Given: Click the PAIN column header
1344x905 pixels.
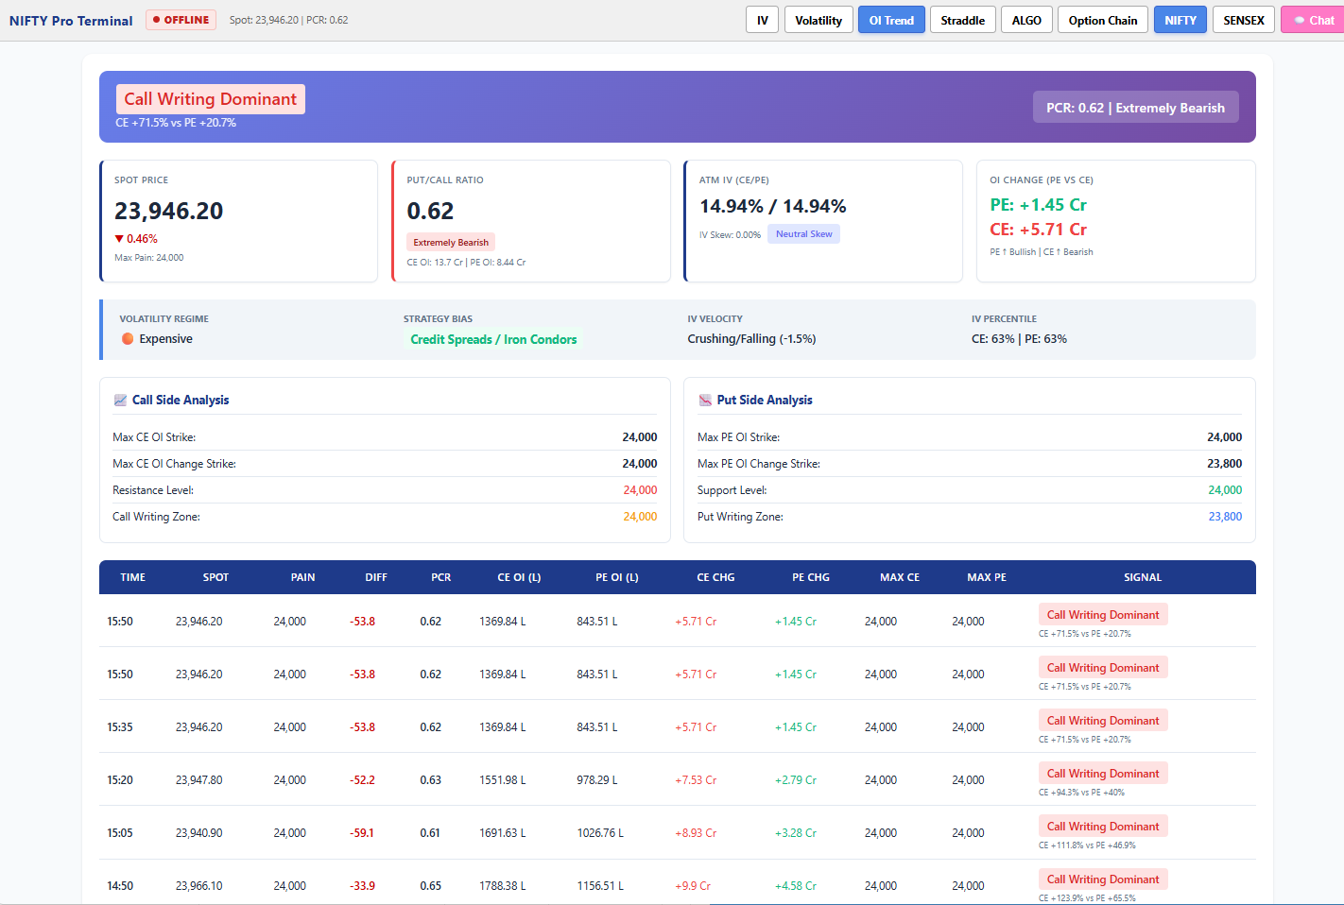Looking at the screenshot, I should (302, 577).
